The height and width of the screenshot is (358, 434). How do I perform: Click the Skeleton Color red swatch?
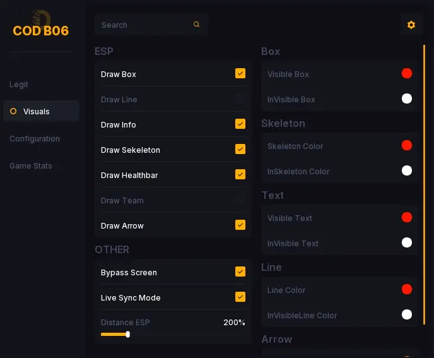[x=407, y=146]
